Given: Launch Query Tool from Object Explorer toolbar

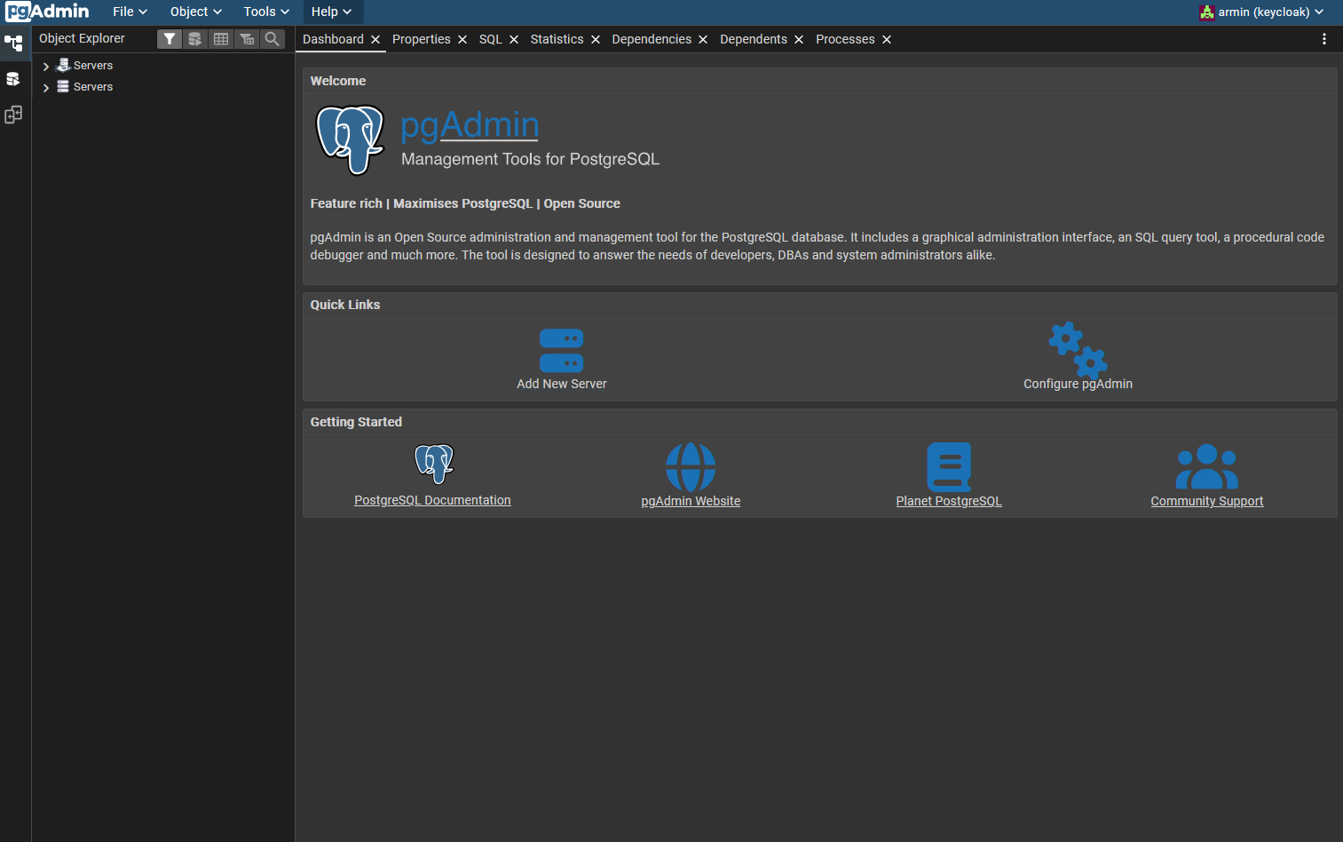Looking at the screenshot, I should tap(195, 39).
